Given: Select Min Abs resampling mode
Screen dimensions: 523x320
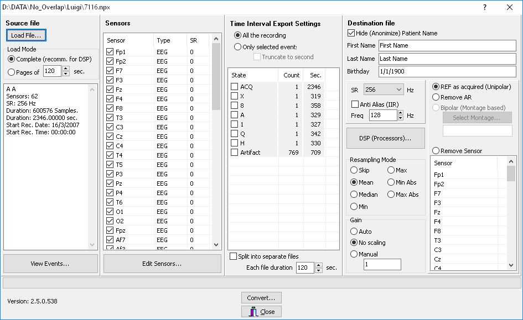Looking at the screenshot, I should tap(391, 182).
